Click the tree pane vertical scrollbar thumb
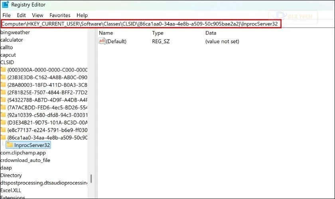This screenshot has height=199, width=335. tap(91, 179)
